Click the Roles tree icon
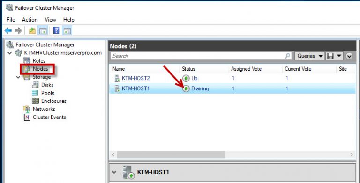 pyautogui.click(x=27, y=61)
